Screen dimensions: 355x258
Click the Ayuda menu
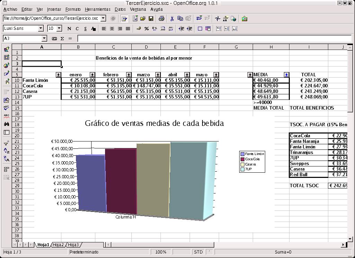click(x=156, y=9)
